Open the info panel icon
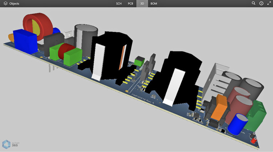 tap(261, 4)
